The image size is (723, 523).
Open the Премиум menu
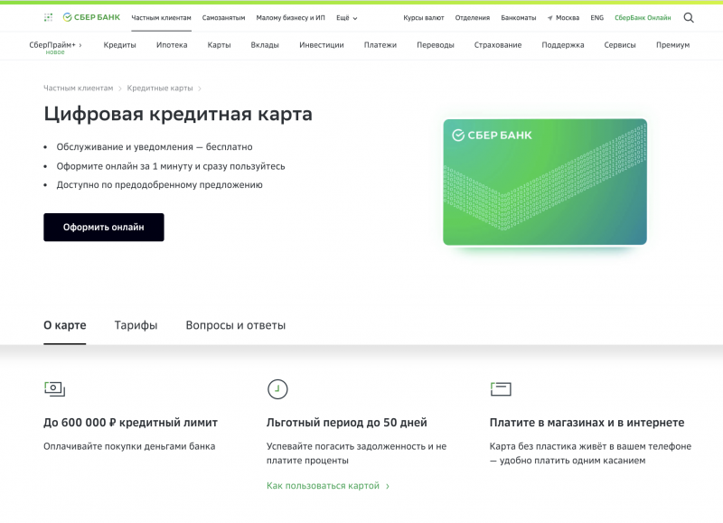click(672, 45)
